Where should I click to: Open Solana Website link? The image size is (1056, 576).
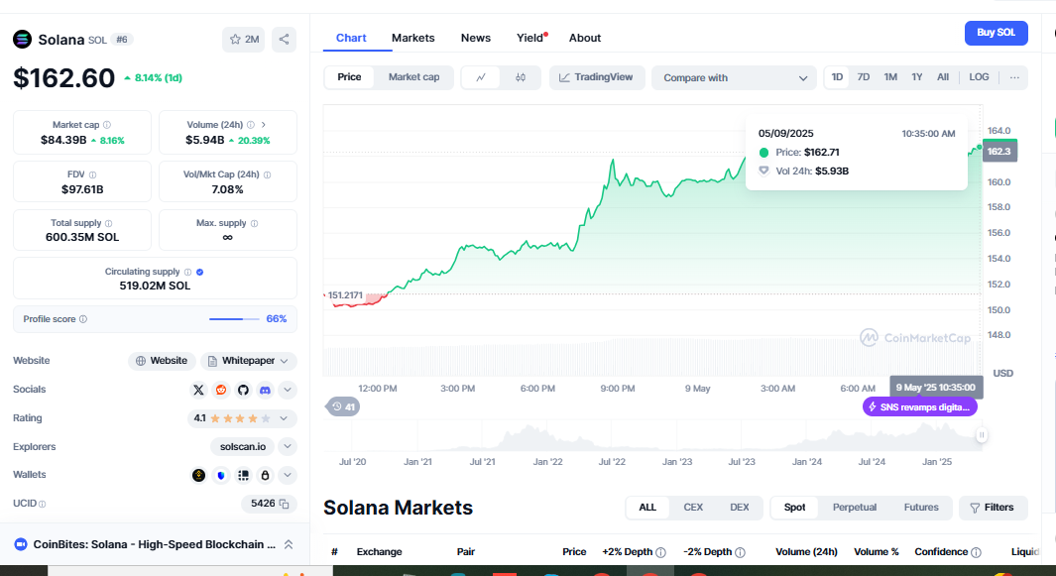click(x=162, y=361)
